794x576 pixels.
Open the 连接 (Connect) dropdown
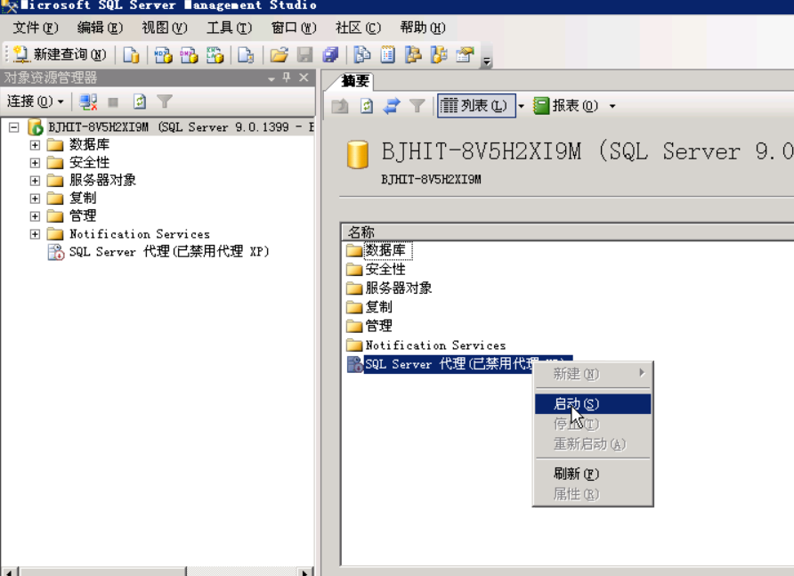(x=36, y=101)
